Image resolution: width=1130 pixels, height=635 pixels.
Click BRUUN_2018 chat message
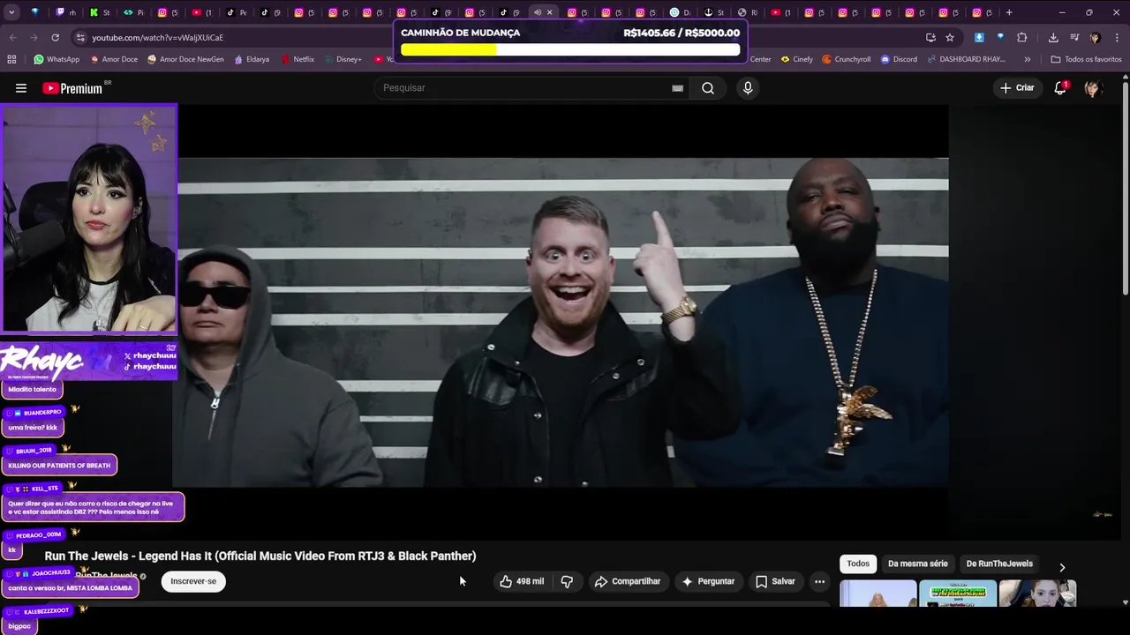[59, 465]
